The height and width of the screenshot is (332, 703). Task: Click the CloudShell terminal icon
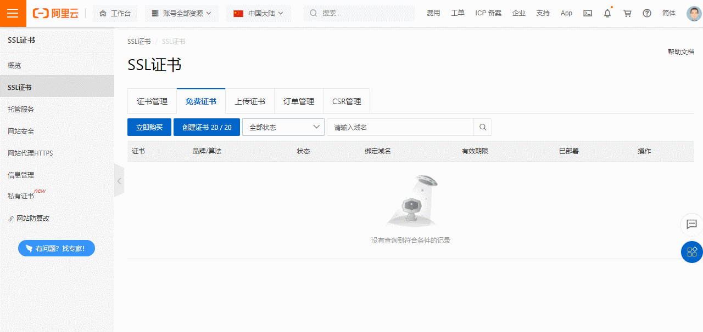pyautogui.click(x=587, y=13)
